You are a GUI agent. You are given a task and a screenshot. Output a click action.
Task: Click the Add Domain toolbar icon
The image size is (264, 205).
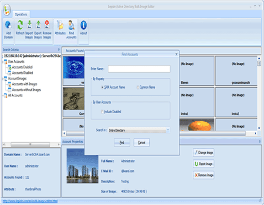point(8,29)
